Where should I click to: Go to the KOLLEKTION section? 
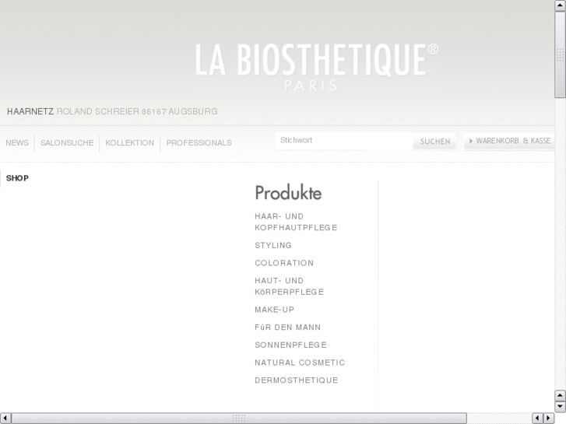click(x=129, y=143)
